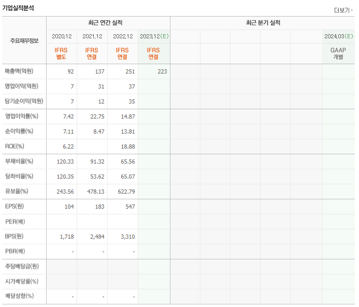Select the 최근 연간 실적 header
Screen dimensions: 359x307
point(105,23)
